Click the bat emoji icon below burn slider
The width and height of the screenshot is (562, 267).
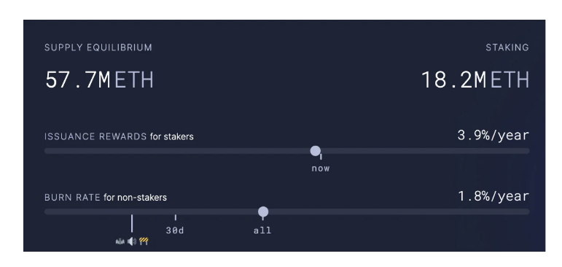point(120,241)
